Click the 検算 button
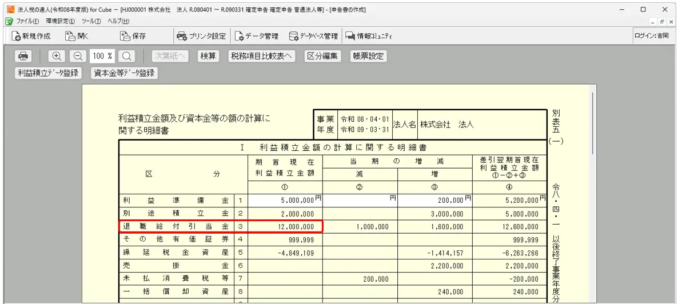The image size is (678, 304). [x=208, y=56]
